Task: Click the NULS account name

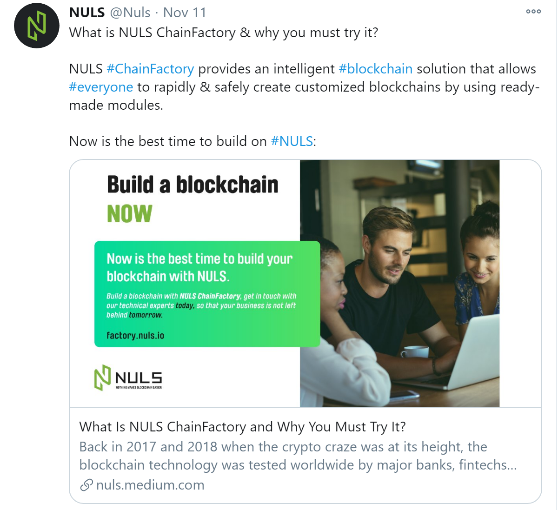Action: tap(87, 13)
